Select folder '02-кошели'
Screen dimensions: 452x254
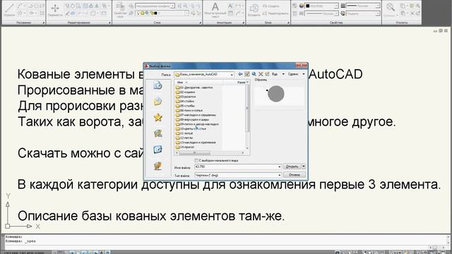point(185,92)
